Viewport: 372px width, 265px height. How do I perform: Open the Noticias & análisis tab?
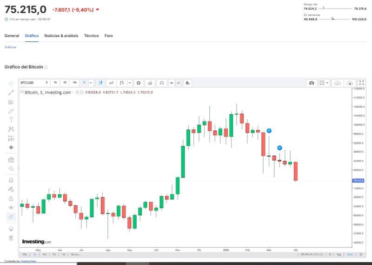coord(61,36)
